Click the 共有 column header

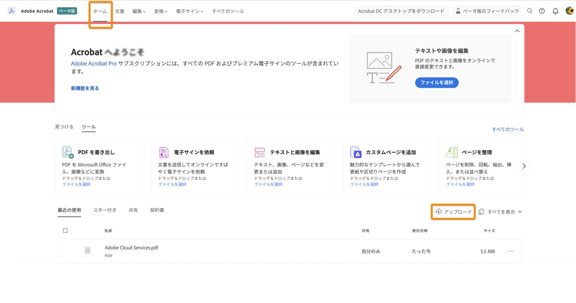(x=365, y=231)
